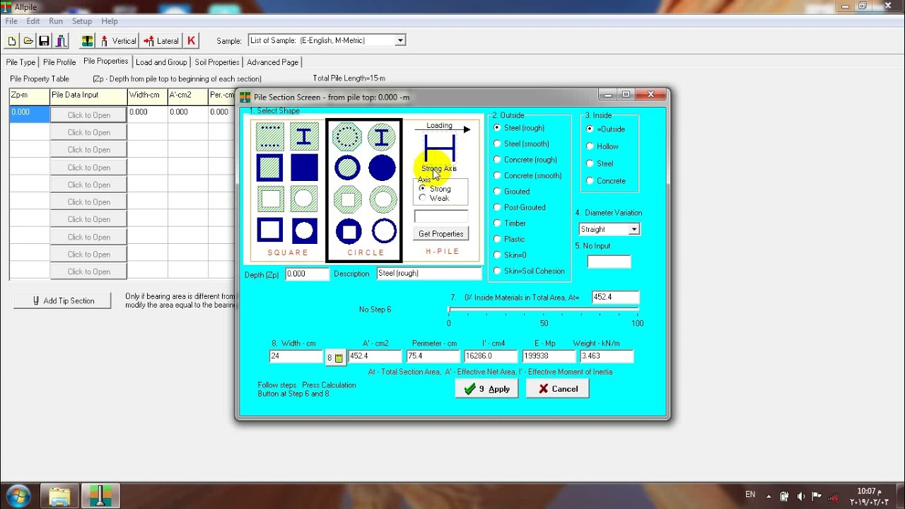The height and width of the screenshot is (509, 905).
Task: Select blue-bordered hatched square shape
Action: pos(270,168)
